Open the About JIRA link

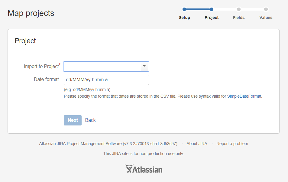point(197,144)
